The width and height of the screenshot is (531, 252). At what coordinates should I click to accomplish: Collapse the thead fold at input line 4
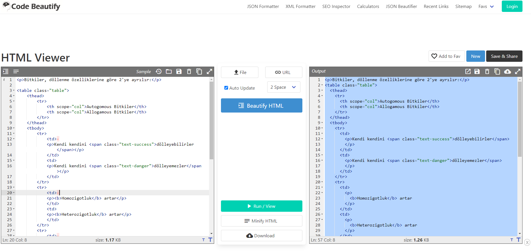[x=14, y=96]
